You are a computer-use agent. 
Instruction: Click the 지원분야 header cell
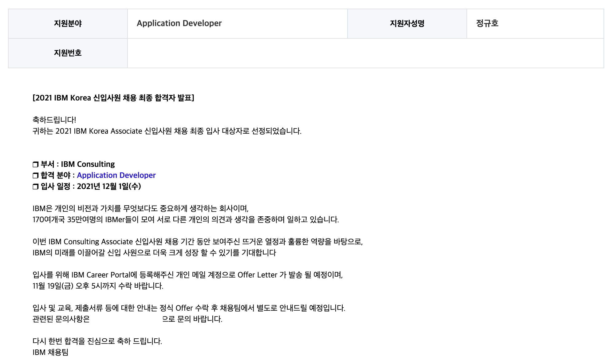68,24
